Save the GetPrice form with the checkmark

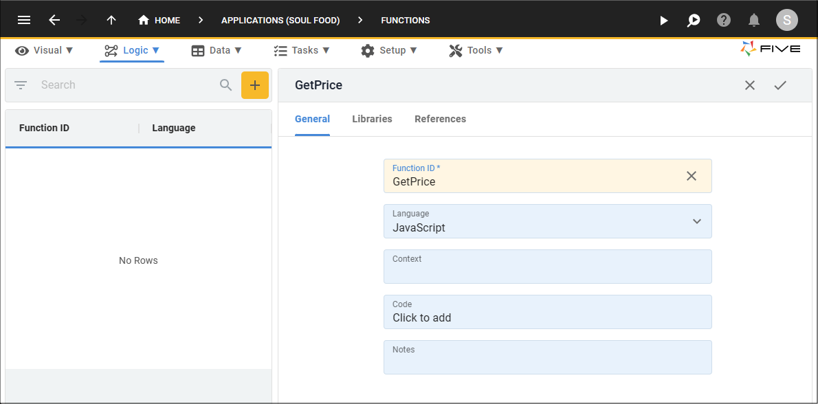tap(780, 85)
